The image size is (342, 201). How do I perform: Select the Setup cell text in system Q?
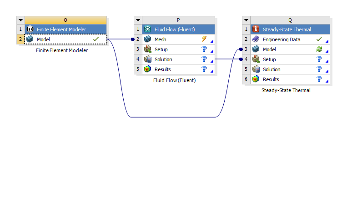click(x=269, y=59)
